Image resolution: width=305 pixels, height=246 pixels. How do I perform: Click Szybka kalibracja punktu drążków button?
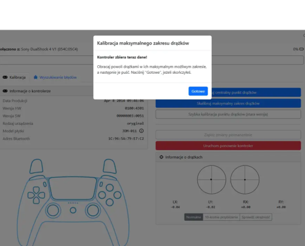coord(228,114)
